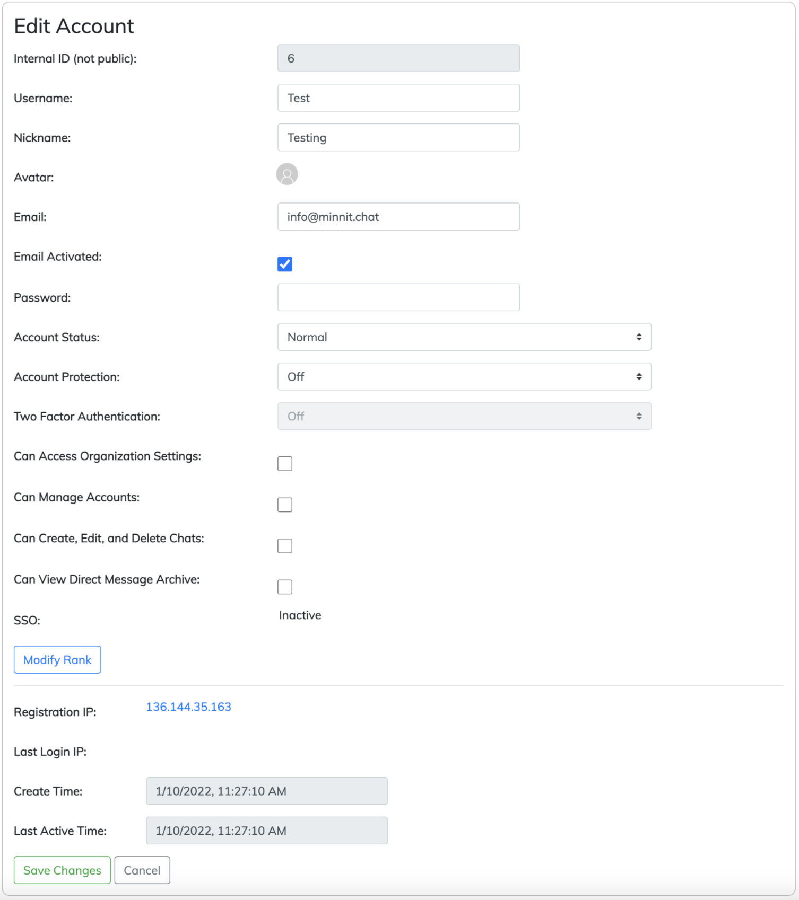Viewport: 799px width, 900px height.
Task: Expand the Account Protection dropdown
Action: (x=464, y=377)
